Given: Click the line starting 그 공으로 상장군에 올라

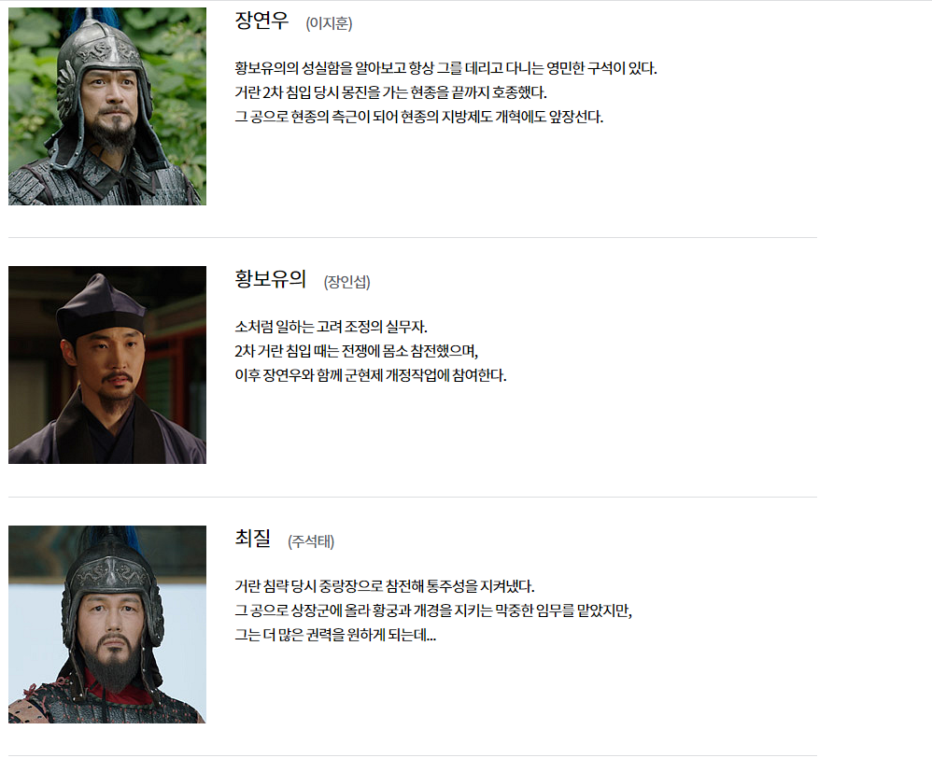Looking at the screenshot, I should tap(433, 611).
